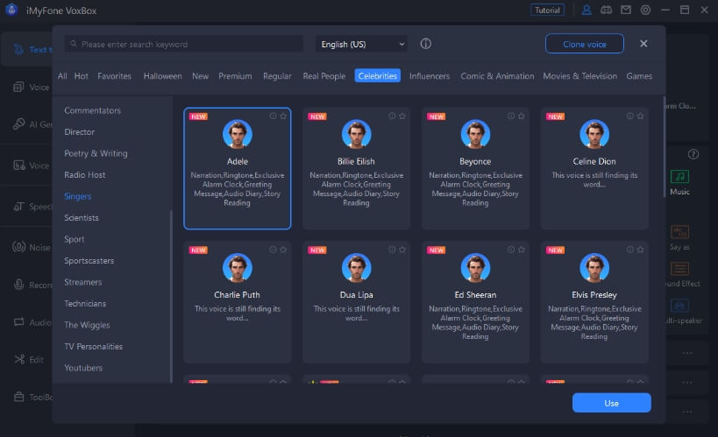Click the info circle next to language dropdown
The width and height of the screenshot is (718, 437).
pos(426,44)
